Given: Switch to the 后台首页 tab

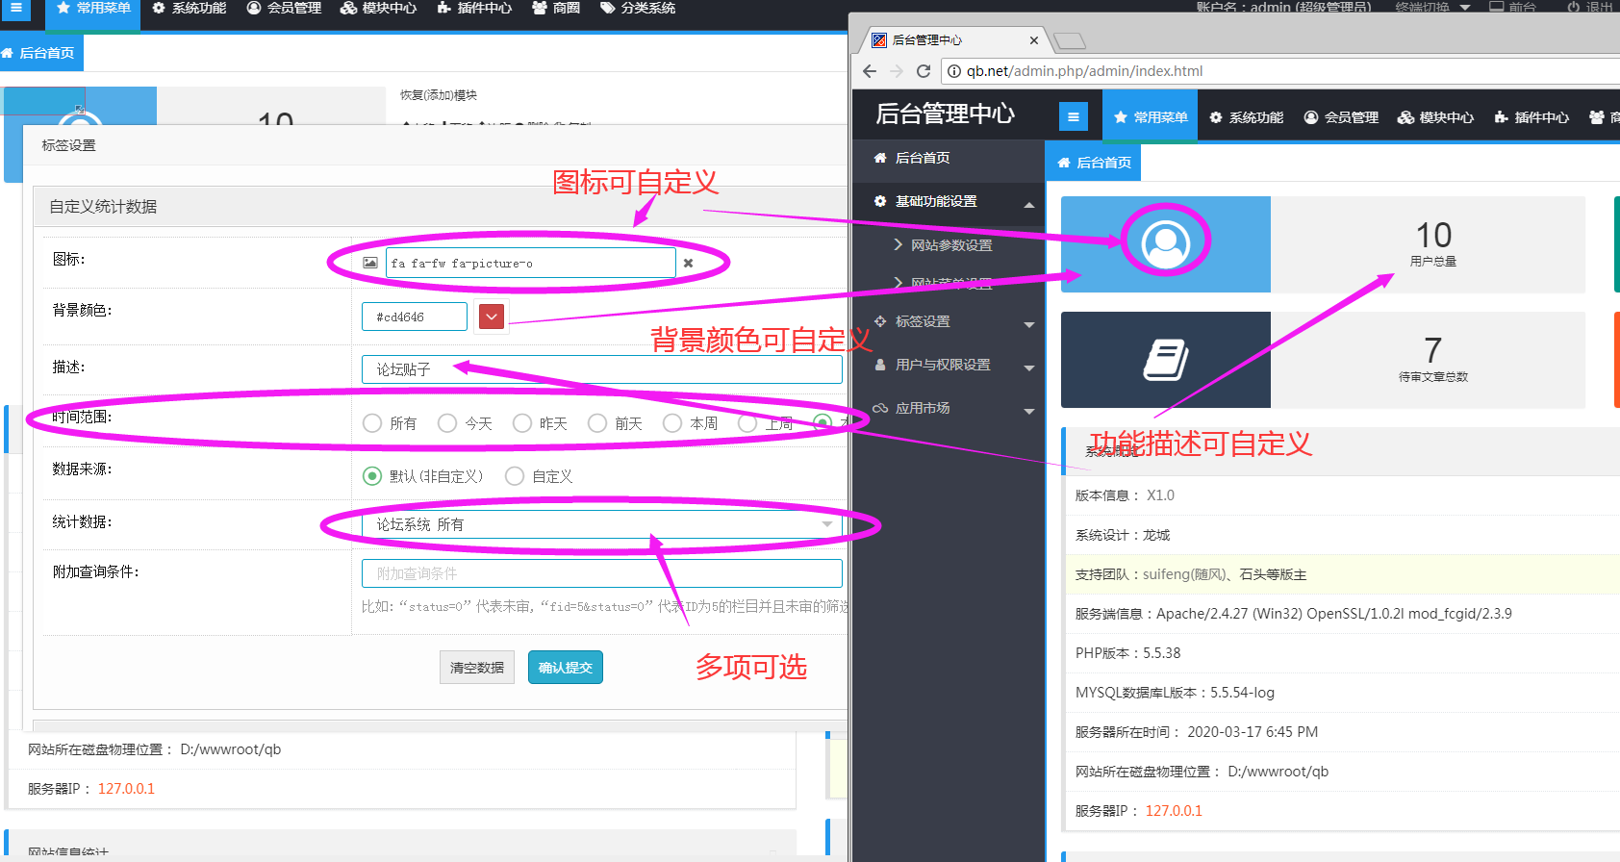Looking at the screenshot, I should tap(1094, 163).
